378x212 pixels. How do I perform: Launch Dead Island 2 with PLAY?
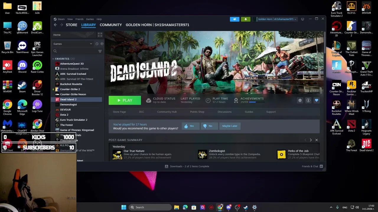click(x=125, y=100)
